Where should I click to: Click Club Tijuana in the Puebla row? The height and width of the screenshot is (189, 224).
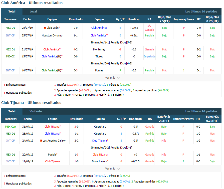100,155
